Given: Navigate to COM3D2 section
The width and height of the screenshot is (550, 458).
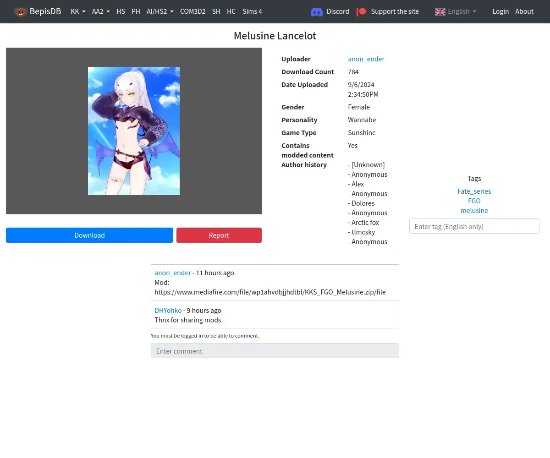Looking at the screenshot, I should click(192, 11).
